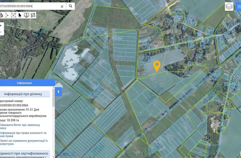Collapse the info panel with the arrow
The width and height of the screenshot is (241, 158).
(x=58, y=92)
